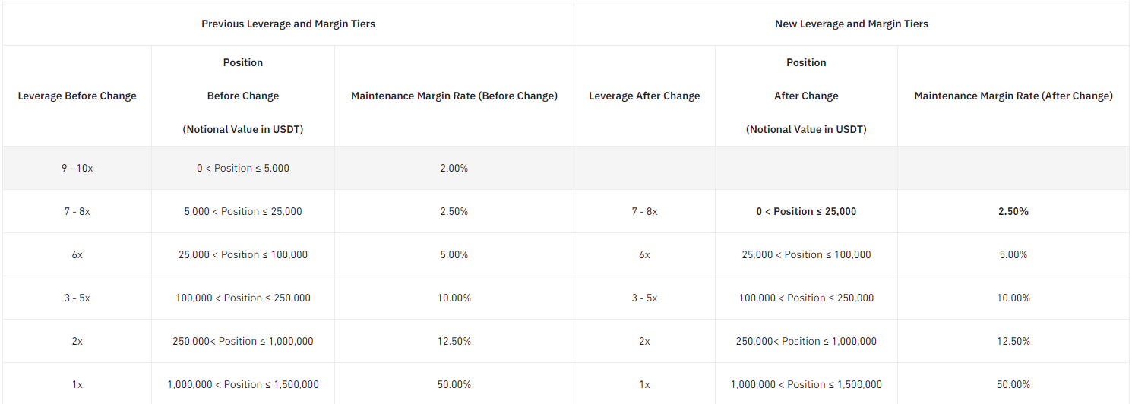
Task: Click 5,000 < Position ≤ 25,000 cell
Action: tap(242, 211)
